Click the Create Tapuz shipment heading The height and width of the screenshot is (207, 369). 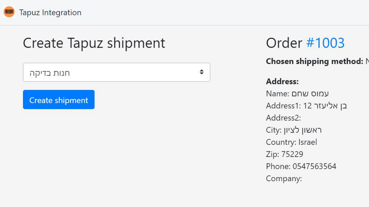(x=94, y=43)
